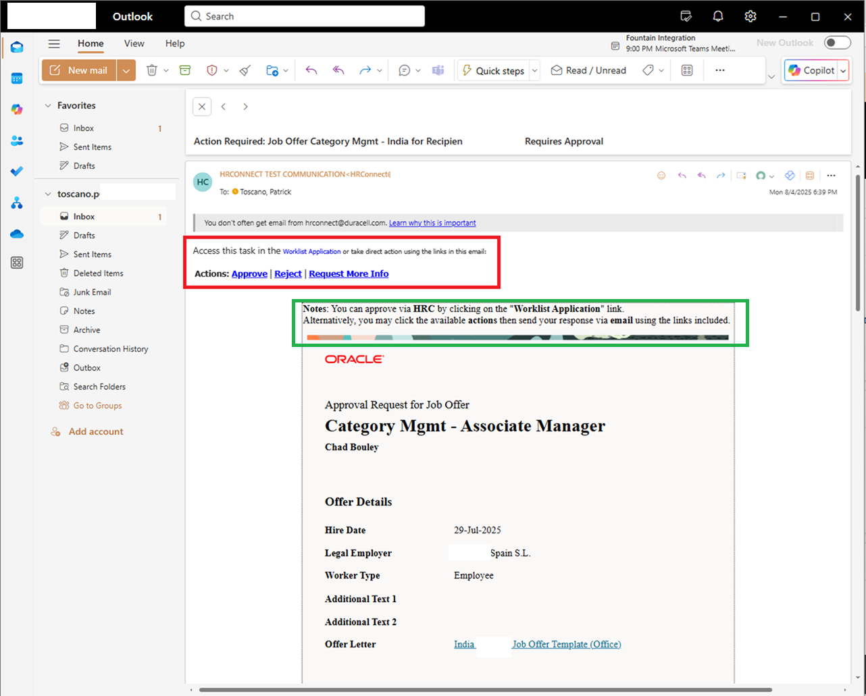Open the To Do app in the sidebar
The width and height of the screenshot is (866, 696).
click(x=17, y=171)
